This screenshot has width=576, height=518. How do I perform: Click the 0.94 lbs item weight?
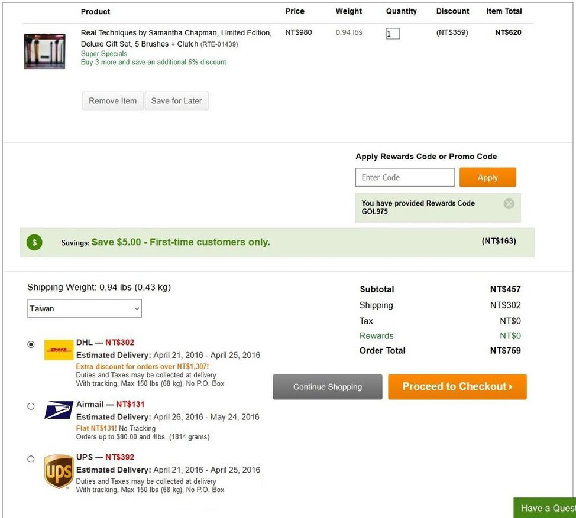coord(349,32)
